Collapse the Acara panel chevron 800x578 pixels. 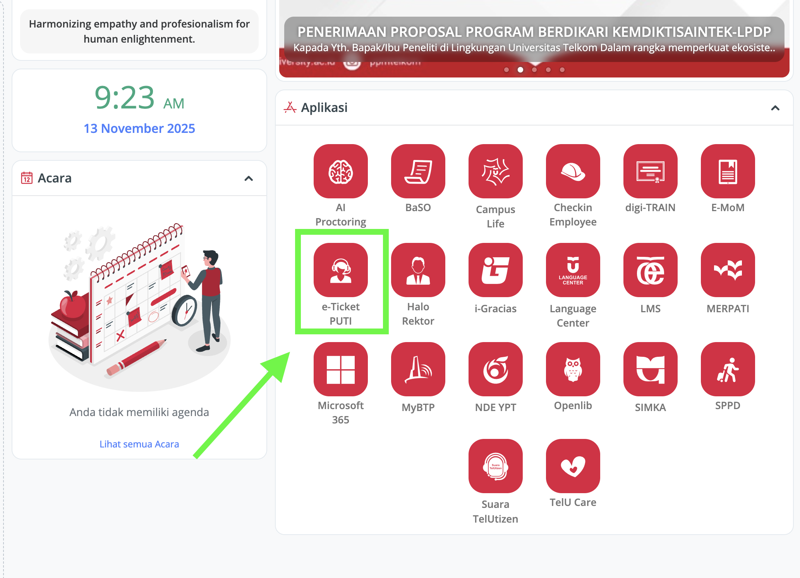point(249,179)
